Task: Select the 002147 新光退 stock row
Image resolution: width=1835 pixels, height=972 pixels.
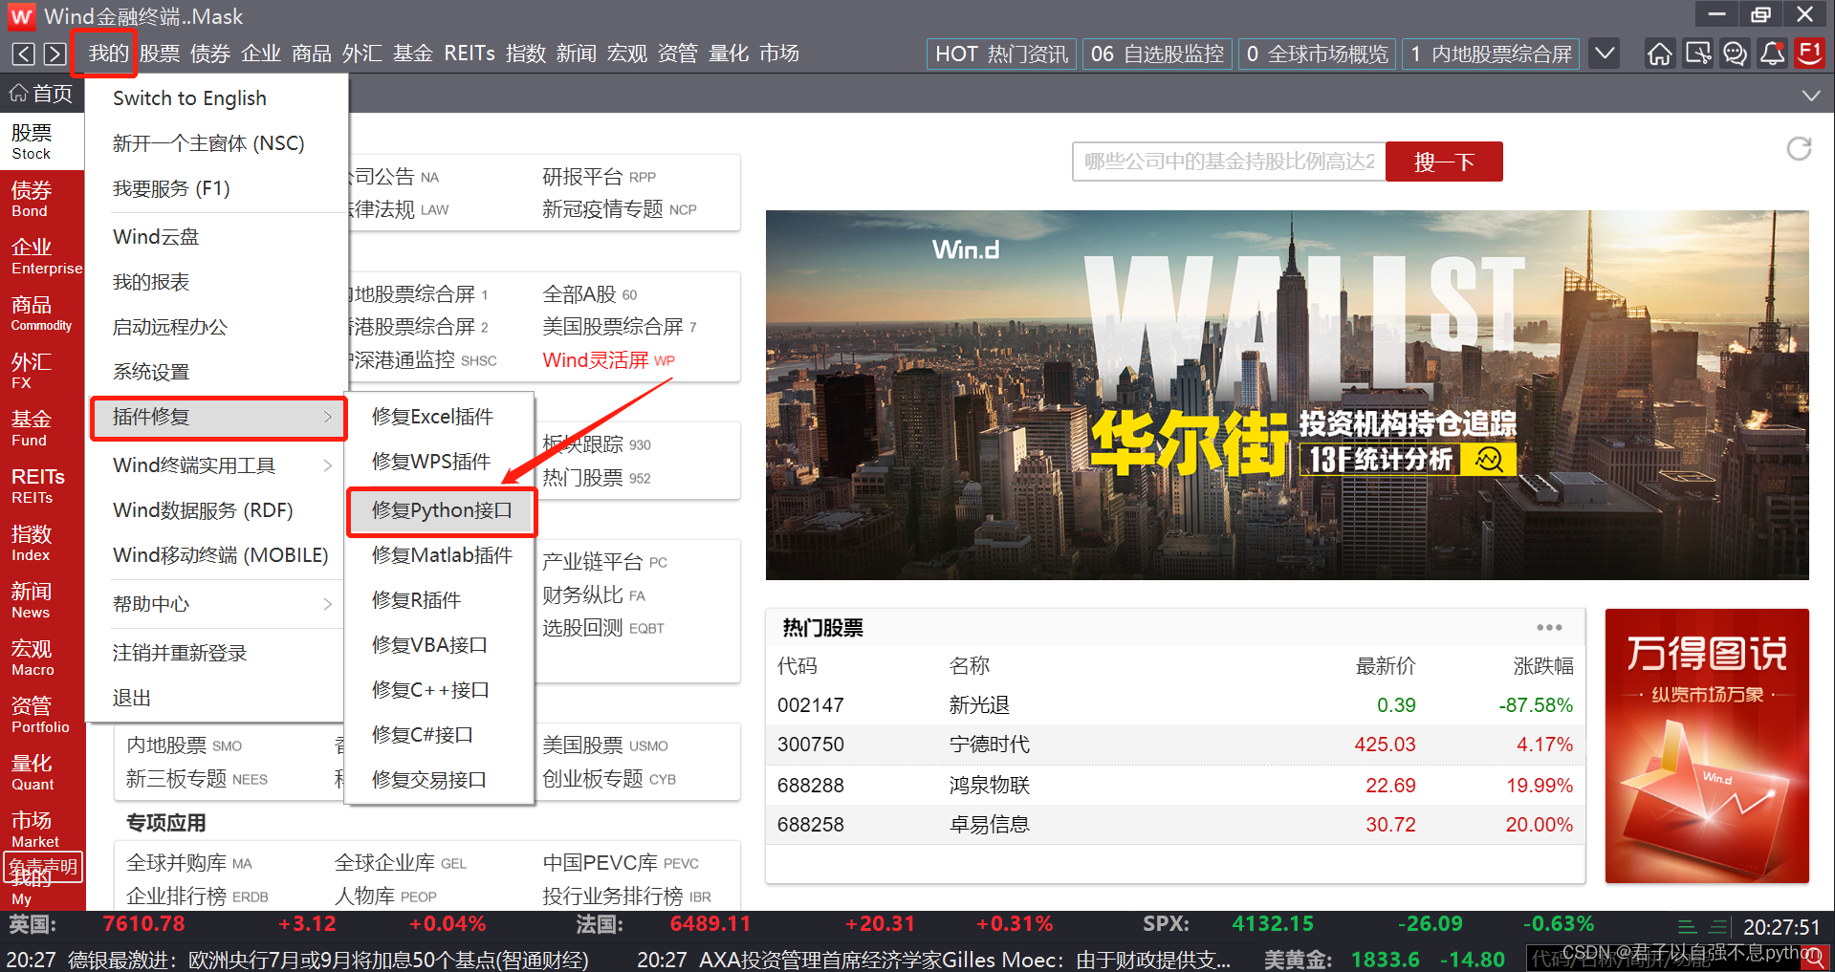Action: pyautogui.click(x=1175, y=705)
